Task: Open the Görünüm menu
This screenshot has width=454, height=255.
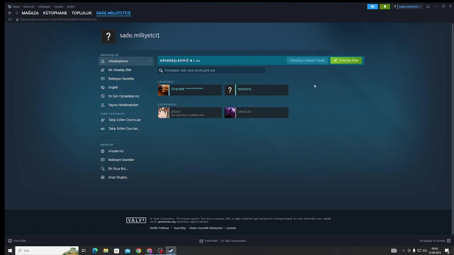Action: coord(29,6)
